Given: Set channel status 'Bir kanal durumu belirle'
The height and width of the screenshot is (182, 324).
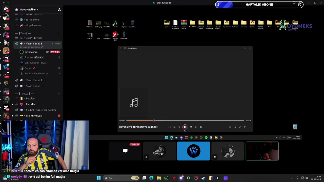Looking at the screenshot, I should (x=31, y=47).
